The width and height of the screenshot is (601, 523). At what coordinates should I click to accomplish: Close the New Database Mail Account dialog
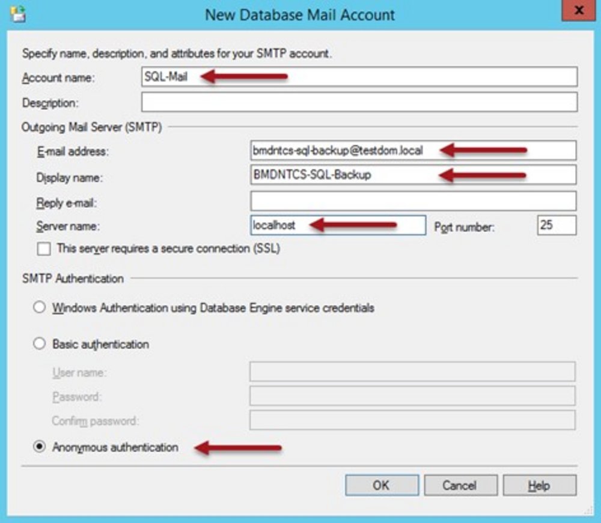[579, 11]
